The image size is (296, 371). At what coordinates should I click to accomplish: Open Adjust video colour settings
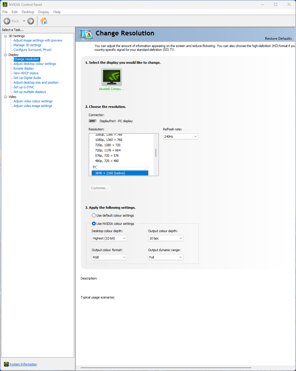pyautogui.click(x=33, y=101)
